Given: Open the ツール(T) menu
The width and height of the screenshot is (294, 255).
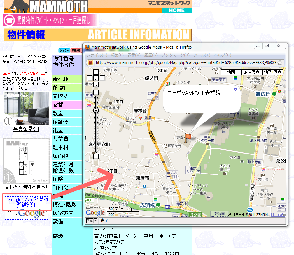Looking at the screenshot, I should tap(202, 55).
